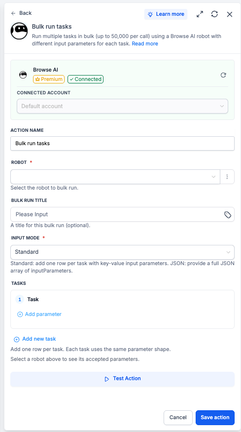Screen dimensions: 241x432
Task: Click the refresh icon in the header
Action: tap(214, 14)
